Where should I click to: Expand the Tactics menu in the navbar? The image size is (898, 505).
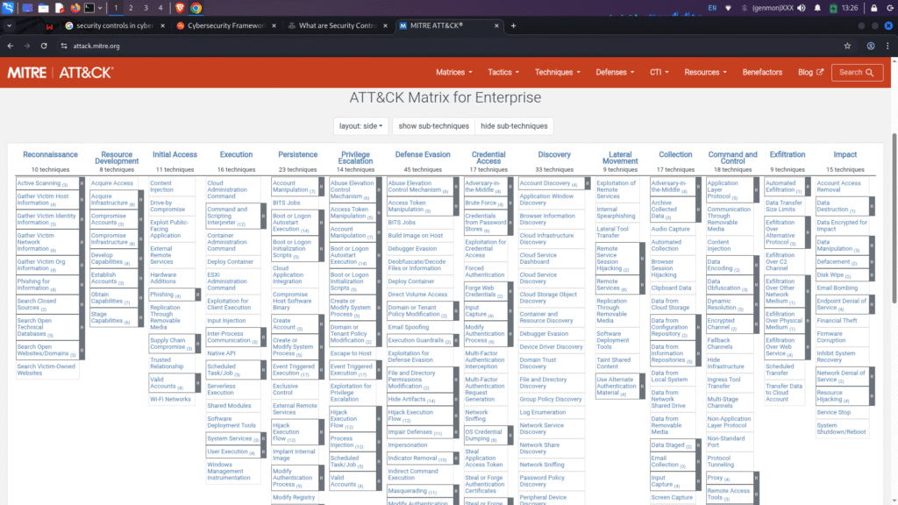point(504,72)
